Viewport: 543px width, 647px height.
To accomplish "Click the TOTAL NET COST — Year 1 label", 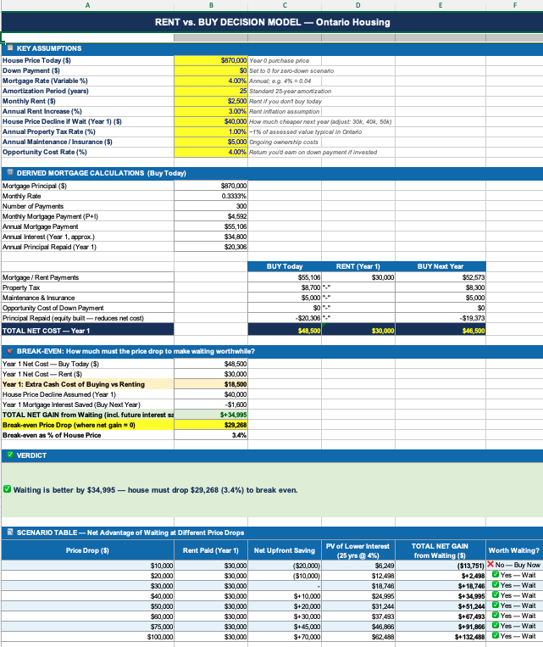I will [87, 331].
